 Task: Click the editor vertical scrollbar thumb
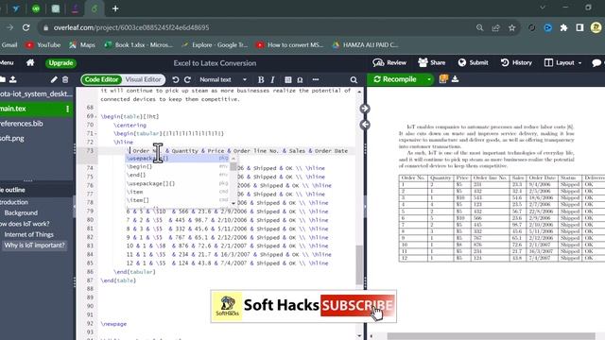click(359, 264)
